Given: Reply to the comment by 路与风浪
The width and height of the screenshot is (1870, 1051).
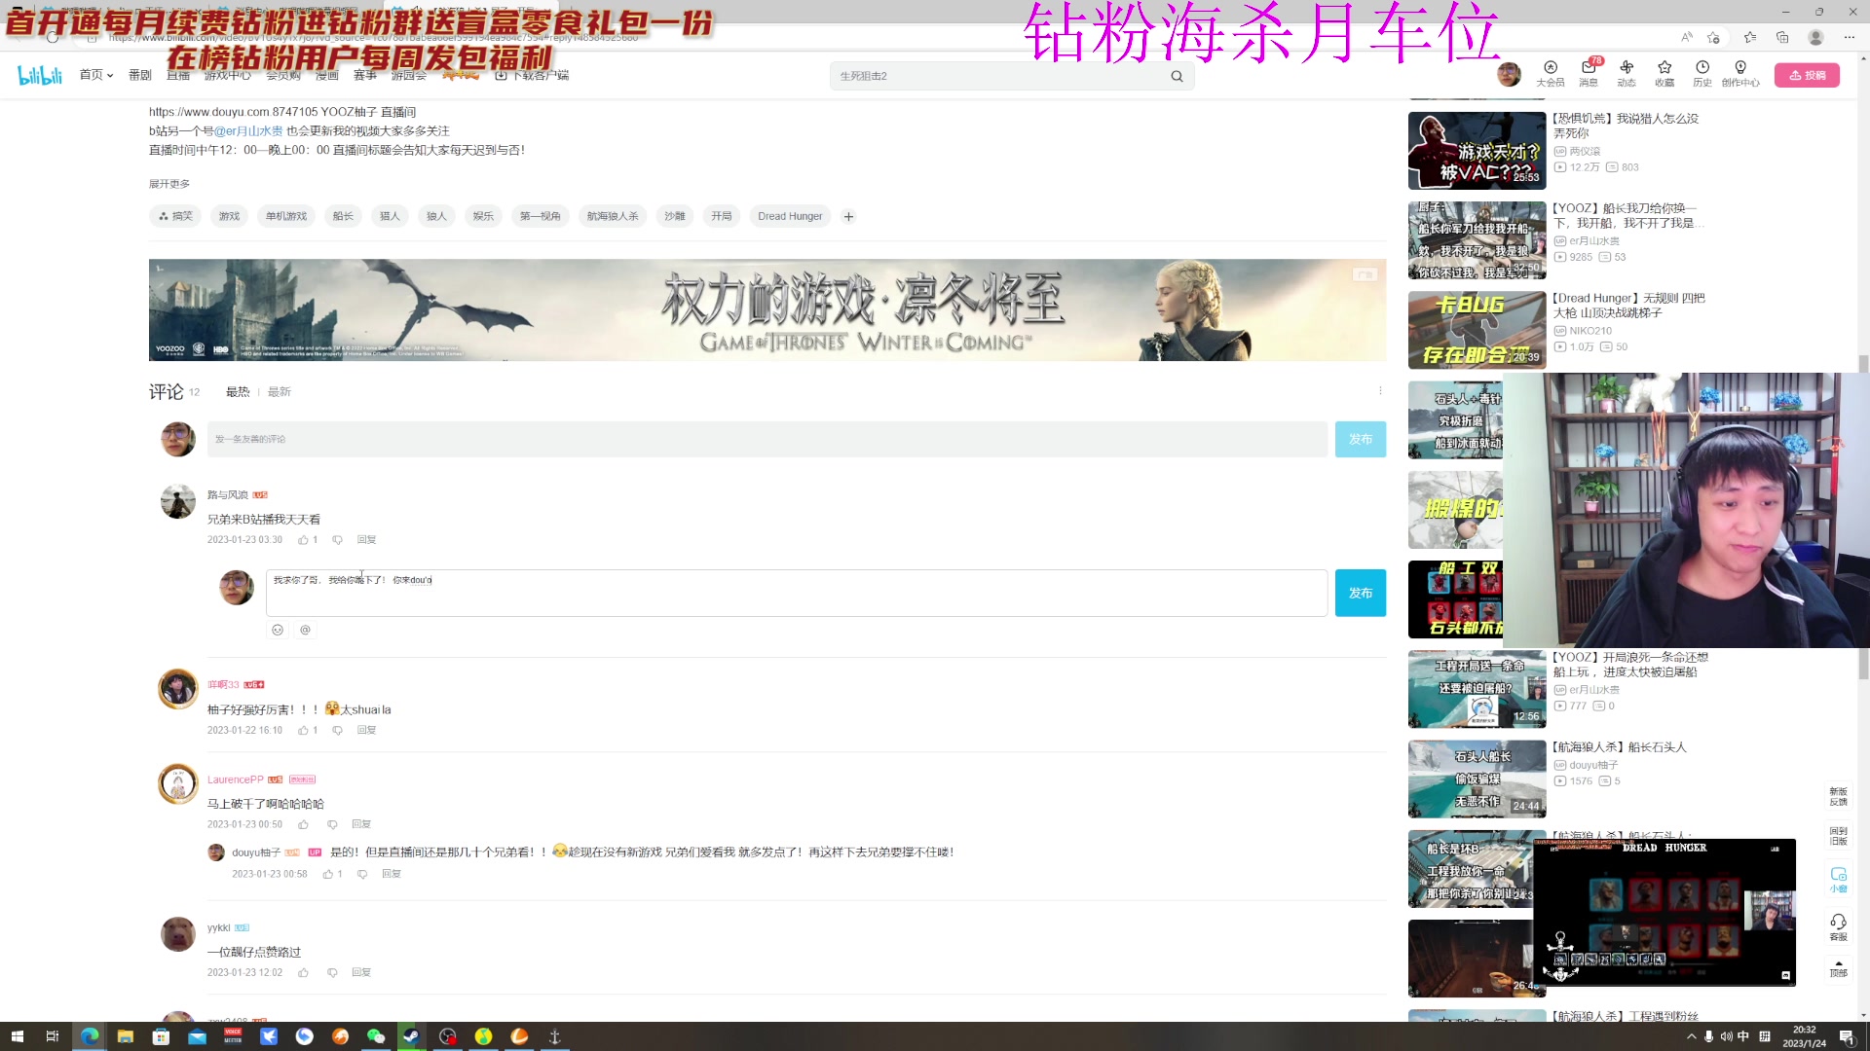Looking at the screenshot, I should (366, 540).
